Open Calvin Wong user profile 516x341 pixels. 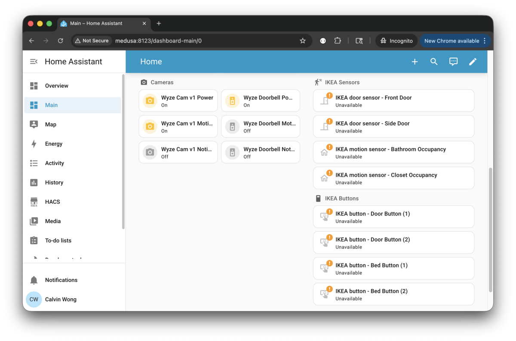pos(60,299)
